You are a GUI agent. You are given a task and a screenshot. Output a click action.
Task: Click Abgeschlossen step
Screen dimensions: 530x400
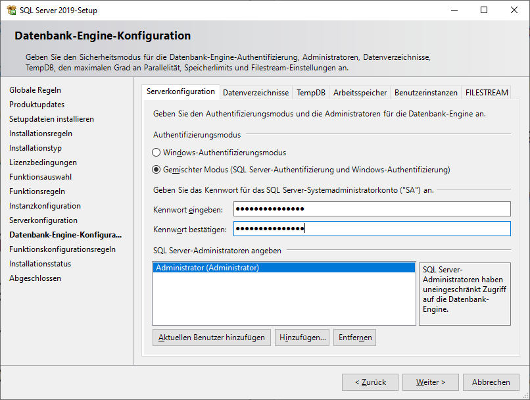tap(35, 278)
